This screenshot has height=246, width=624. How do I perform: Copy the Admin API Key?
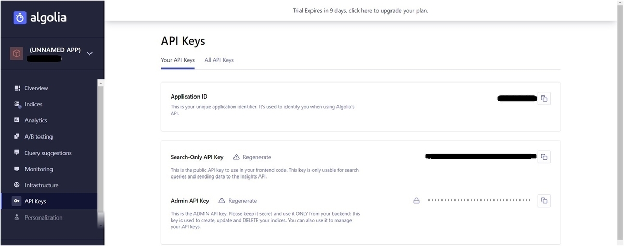click(x=544, y=200)
